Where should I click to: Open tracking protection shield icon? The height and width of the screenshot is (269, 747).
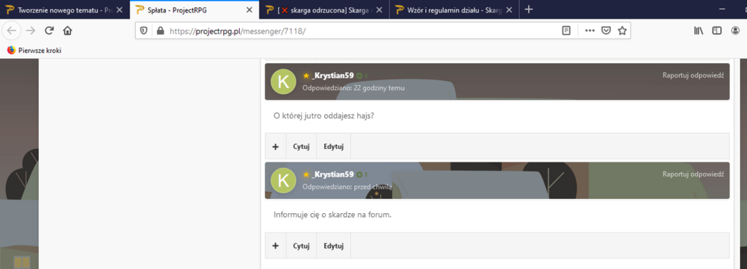tap(144, 31)
